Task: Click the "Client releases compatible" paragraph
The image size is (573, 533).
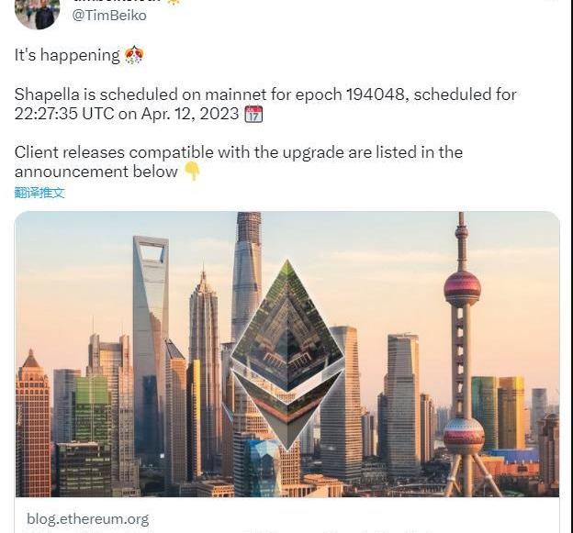Action: [x=239, y=161]
